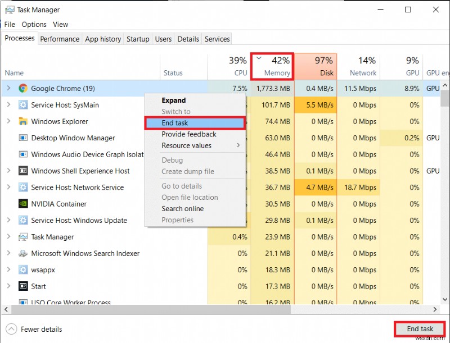Click the Windows Explorer folder icon

click(x=22, y=121)
